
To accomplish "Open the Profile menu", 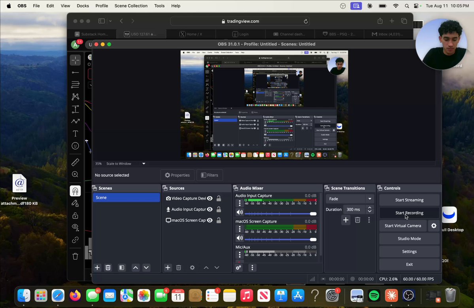I will tap(102, 6).
